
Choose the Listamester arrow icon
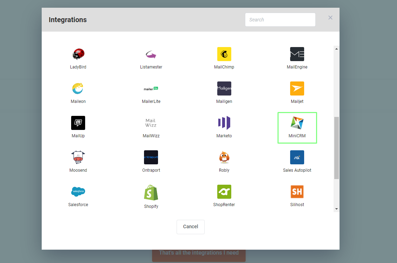point(151,54)
